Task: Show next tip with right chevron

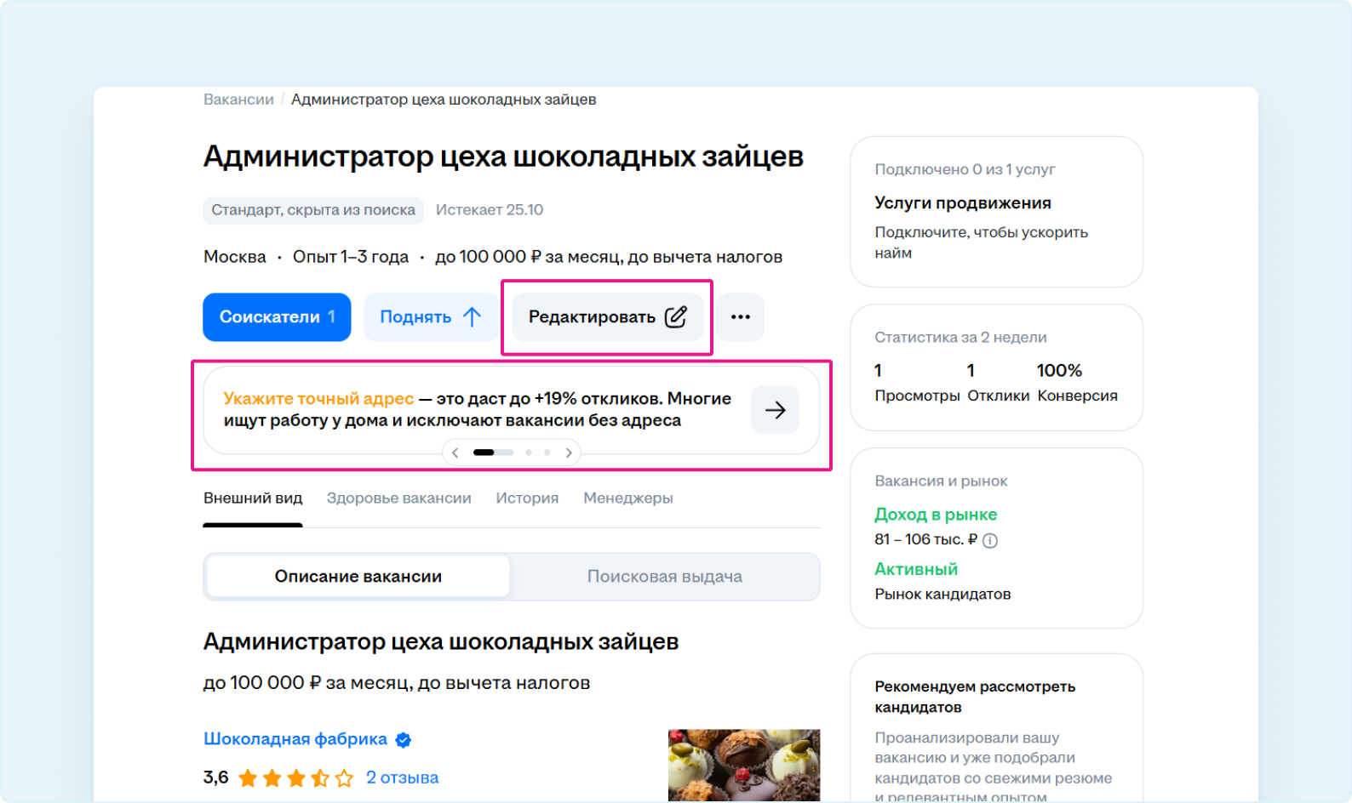Action: [x=569, y=453]
